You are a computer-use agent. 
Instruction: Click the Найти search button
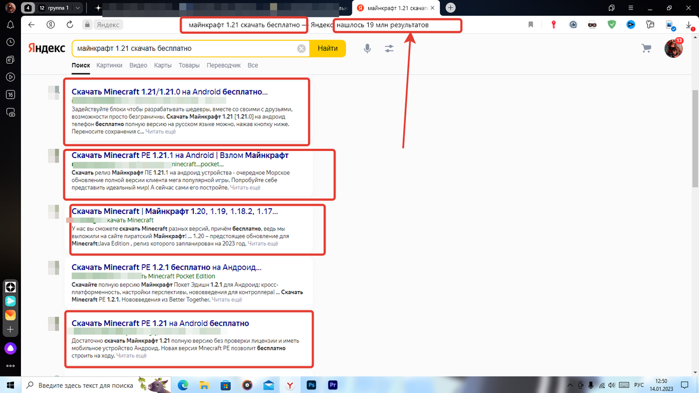pos(327,49)
